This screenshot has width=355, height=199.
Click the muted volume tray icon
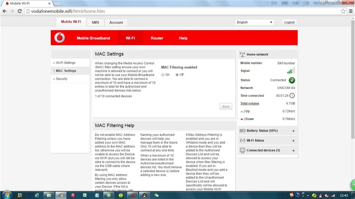pyautogui.click(x=327, y=195)
